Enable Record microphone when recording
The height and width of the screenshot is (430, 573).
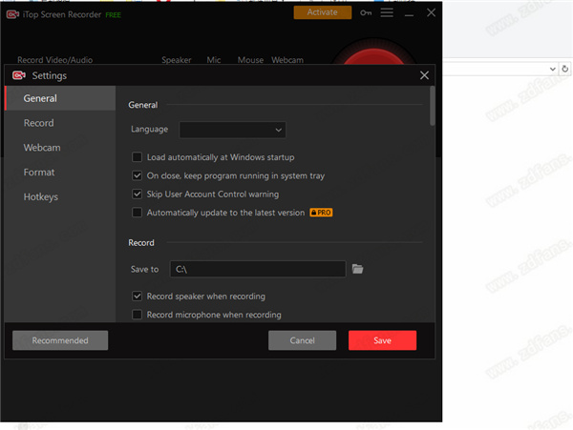[137, 315]
